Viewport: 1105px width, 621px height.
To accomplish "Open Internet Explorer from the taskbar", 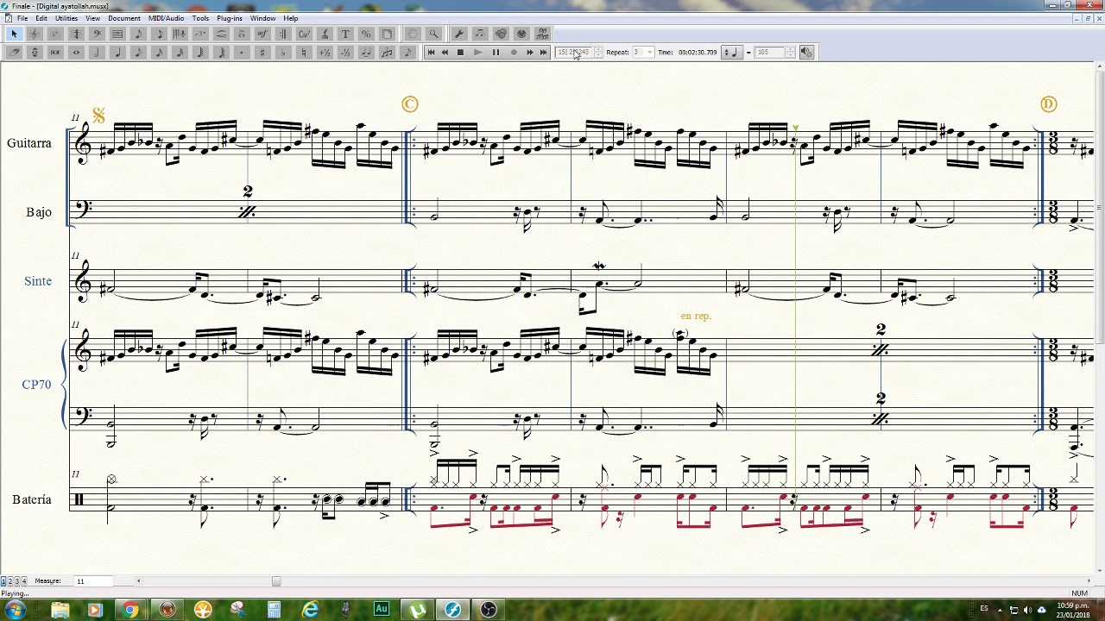I will point(310,610).
